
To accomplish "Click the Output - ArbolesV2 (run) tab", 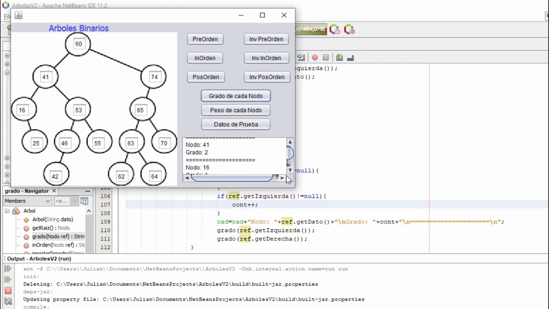I will pyautogui.click(x=39, y=259).
